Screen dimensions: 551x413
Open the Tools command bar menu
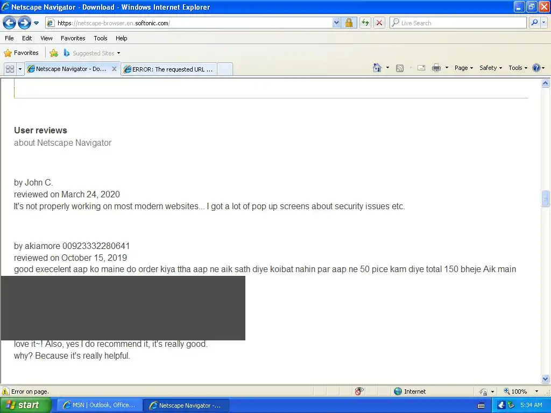(x=518, y=68)
